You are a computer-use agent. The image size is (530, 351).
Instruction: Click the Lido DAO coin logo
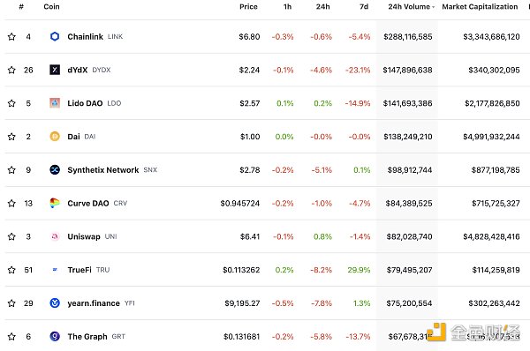pos(55,103)
